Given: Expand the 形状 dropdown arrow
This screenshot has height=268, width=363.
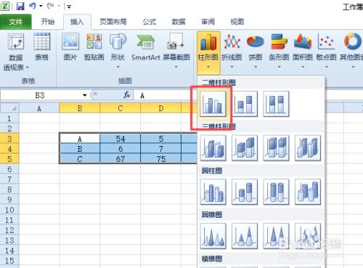Looking at the screenshot, I should point(118,67).
